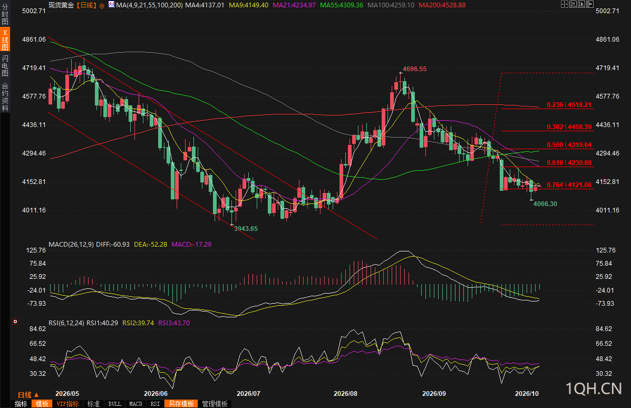Select the 指标 tab at bottom
Screen dimensions: 631x408
tap(21, 404)
